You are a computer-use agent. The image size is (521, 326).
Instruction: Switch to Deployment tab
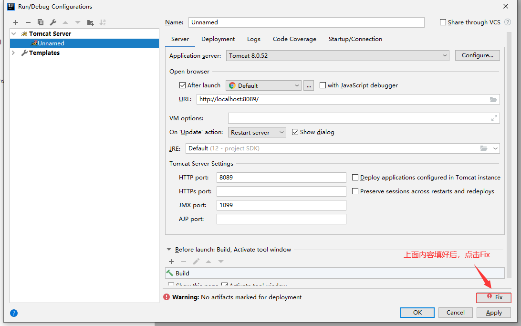(x=218, y=39)
